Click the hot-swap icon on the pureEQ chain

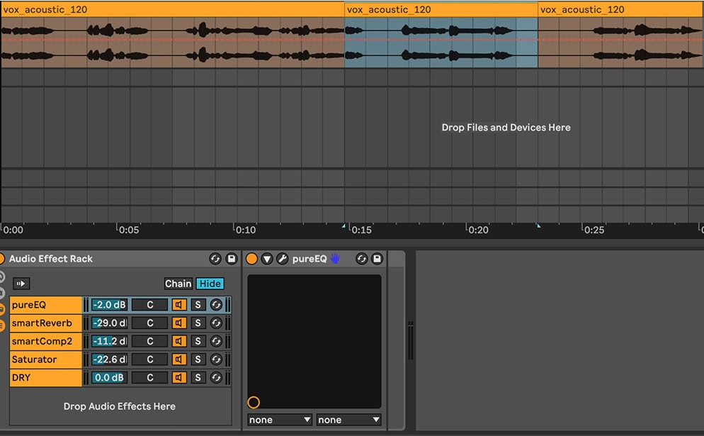tap(216, 305)
